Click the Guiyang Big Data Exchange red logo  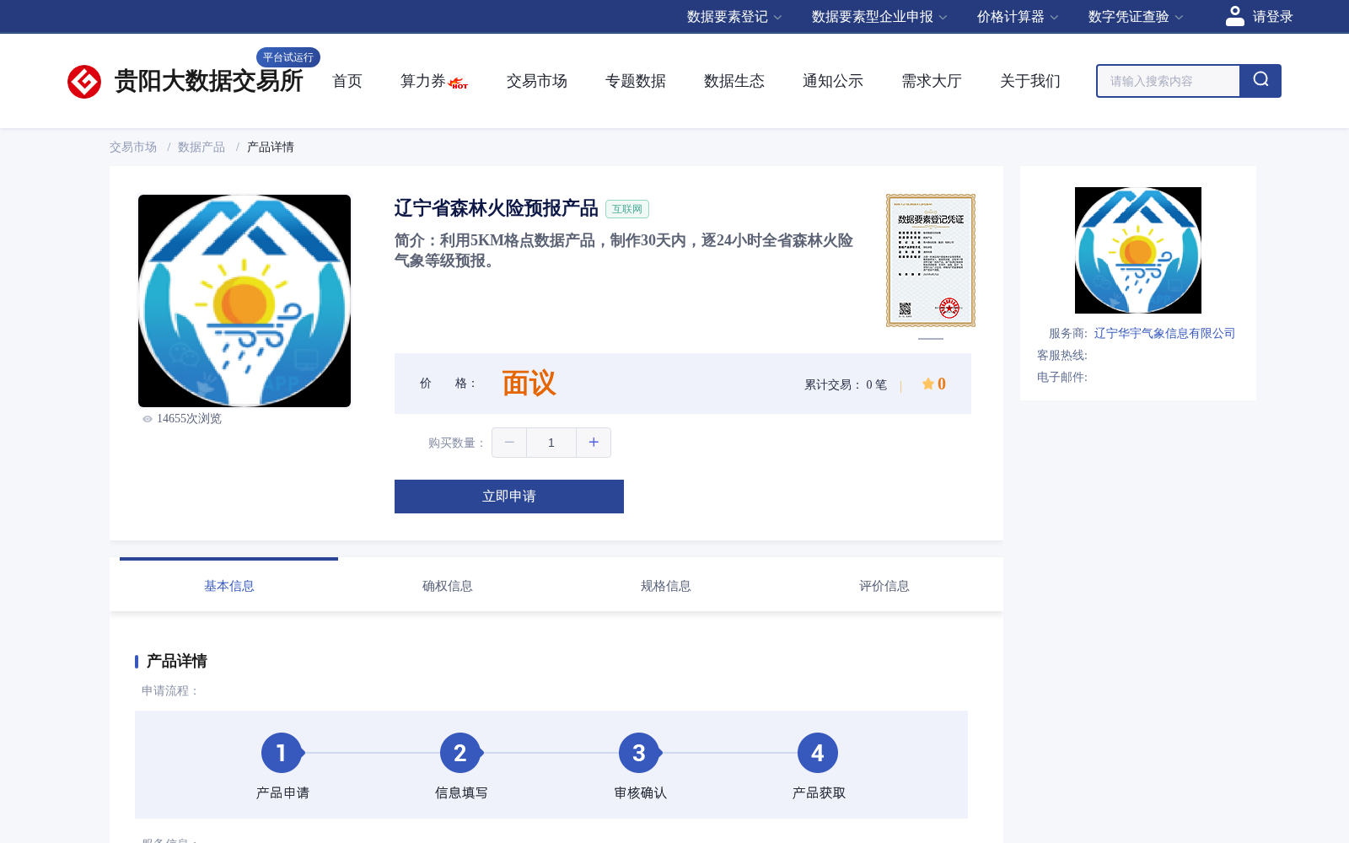[x=84, y=82]
